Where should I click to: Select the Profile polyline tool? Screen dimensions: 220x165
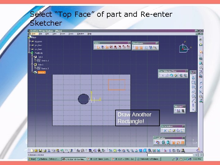pyautogui.click(x=193, y=78)
